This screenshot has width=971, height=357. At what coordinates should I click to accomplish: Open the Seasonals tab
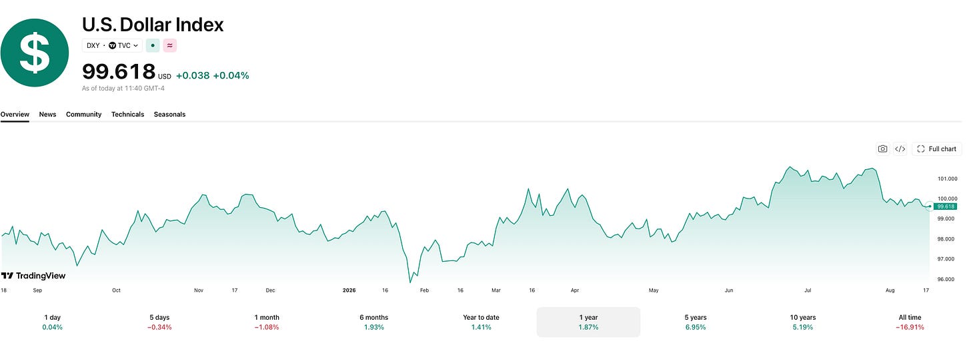[x=169, y=115]
